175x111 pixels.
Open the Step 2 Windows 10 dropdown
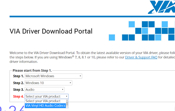[x=49, y=83]
